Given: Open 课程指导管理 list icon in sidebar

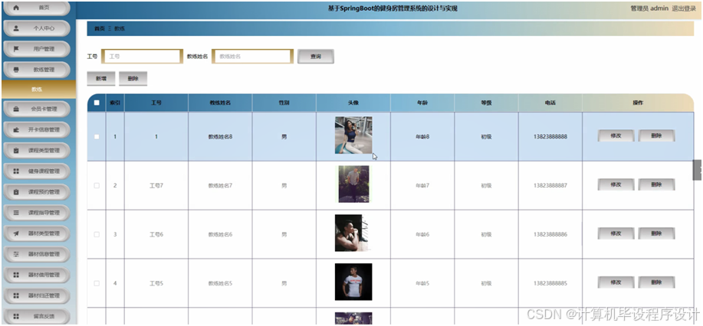Looking at the screenshot, I should [16, 212].
